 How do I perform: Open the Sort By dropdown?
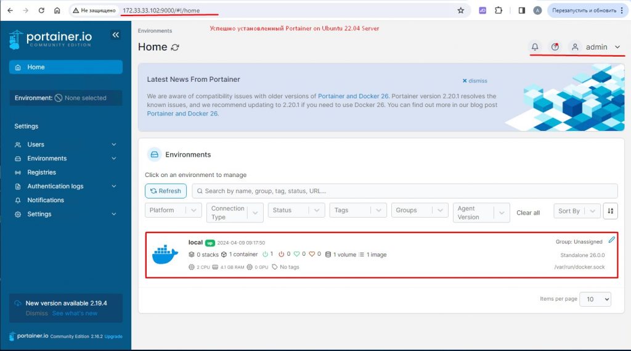tap(577, 211)
